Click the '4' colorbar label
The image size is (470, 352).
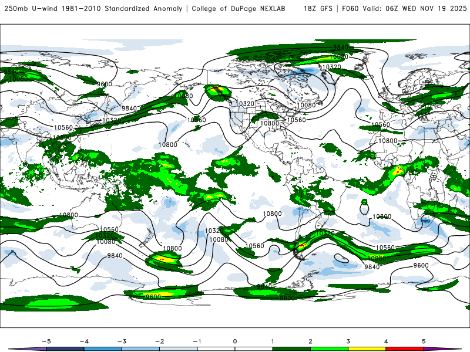pyautogui.click(x=386, y=341)
